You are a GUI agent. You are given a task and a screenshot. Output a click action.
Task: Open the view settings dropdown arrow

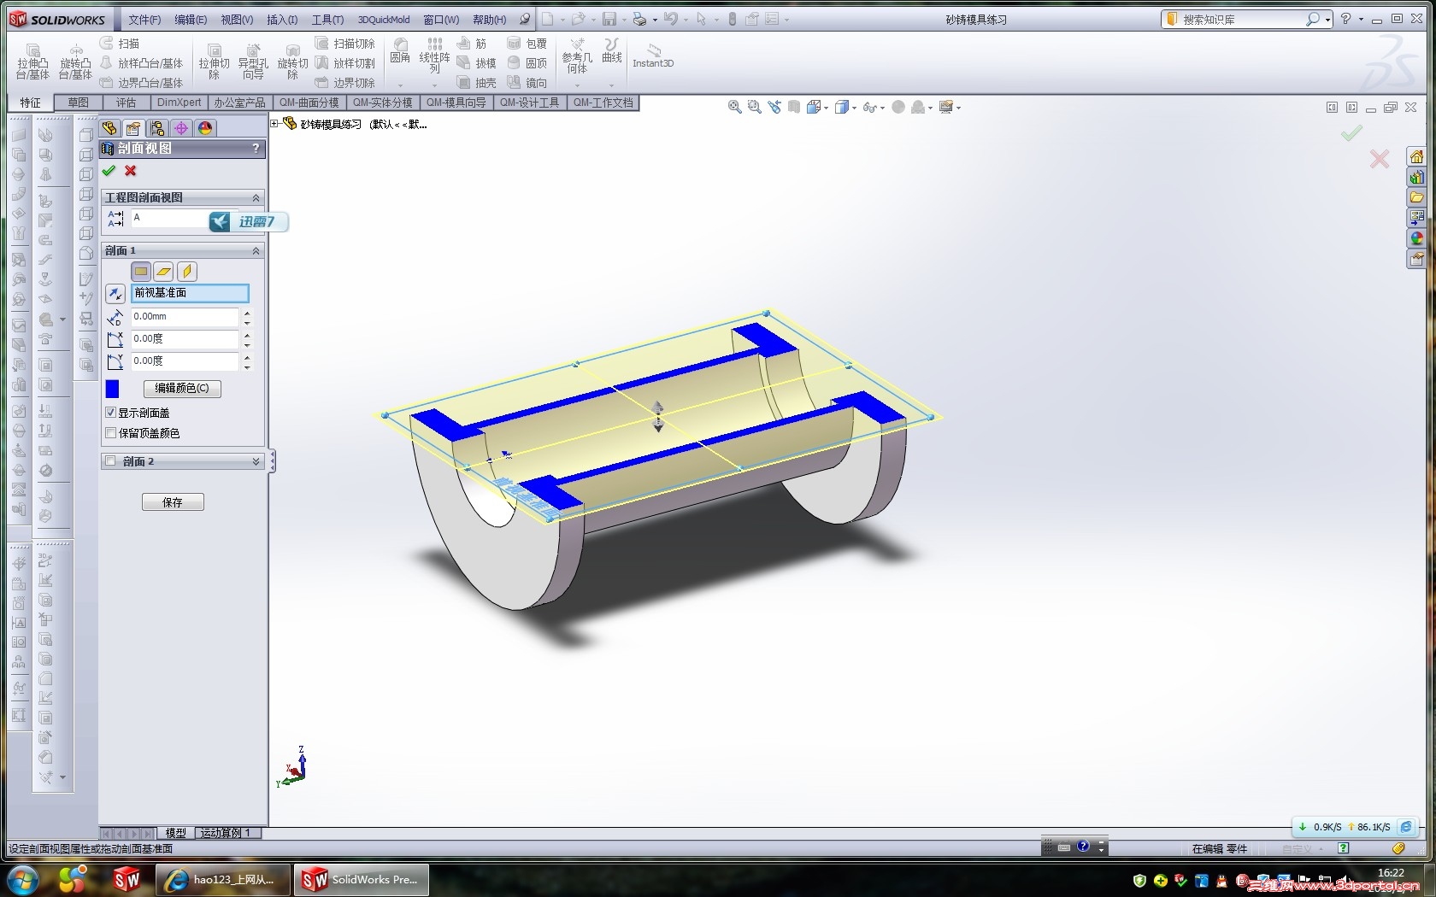coord(958,108)
